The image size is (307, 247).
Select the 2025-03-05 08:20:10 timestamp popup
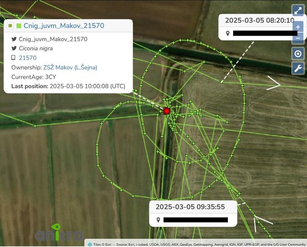click(260, 20)
